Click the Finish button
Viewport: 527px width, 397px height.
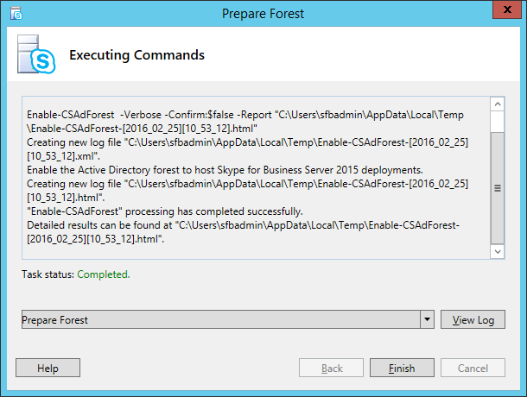tap(402, 368)
